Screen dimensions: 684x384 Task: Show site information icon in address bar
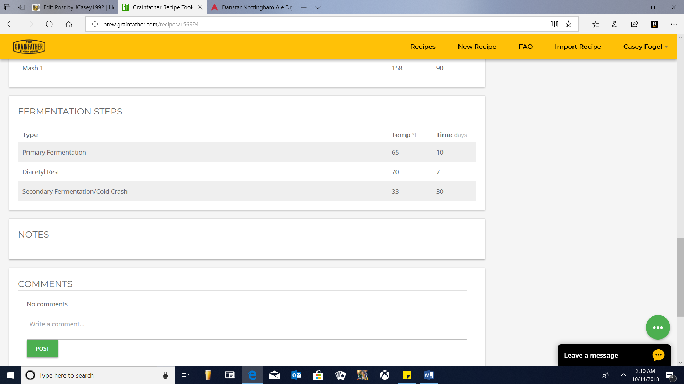pos(95,24)
